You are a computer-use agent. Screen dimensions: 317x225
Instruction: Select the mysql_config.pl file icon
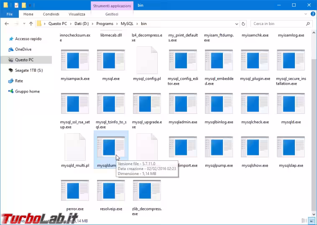click(x=147, y=60)
